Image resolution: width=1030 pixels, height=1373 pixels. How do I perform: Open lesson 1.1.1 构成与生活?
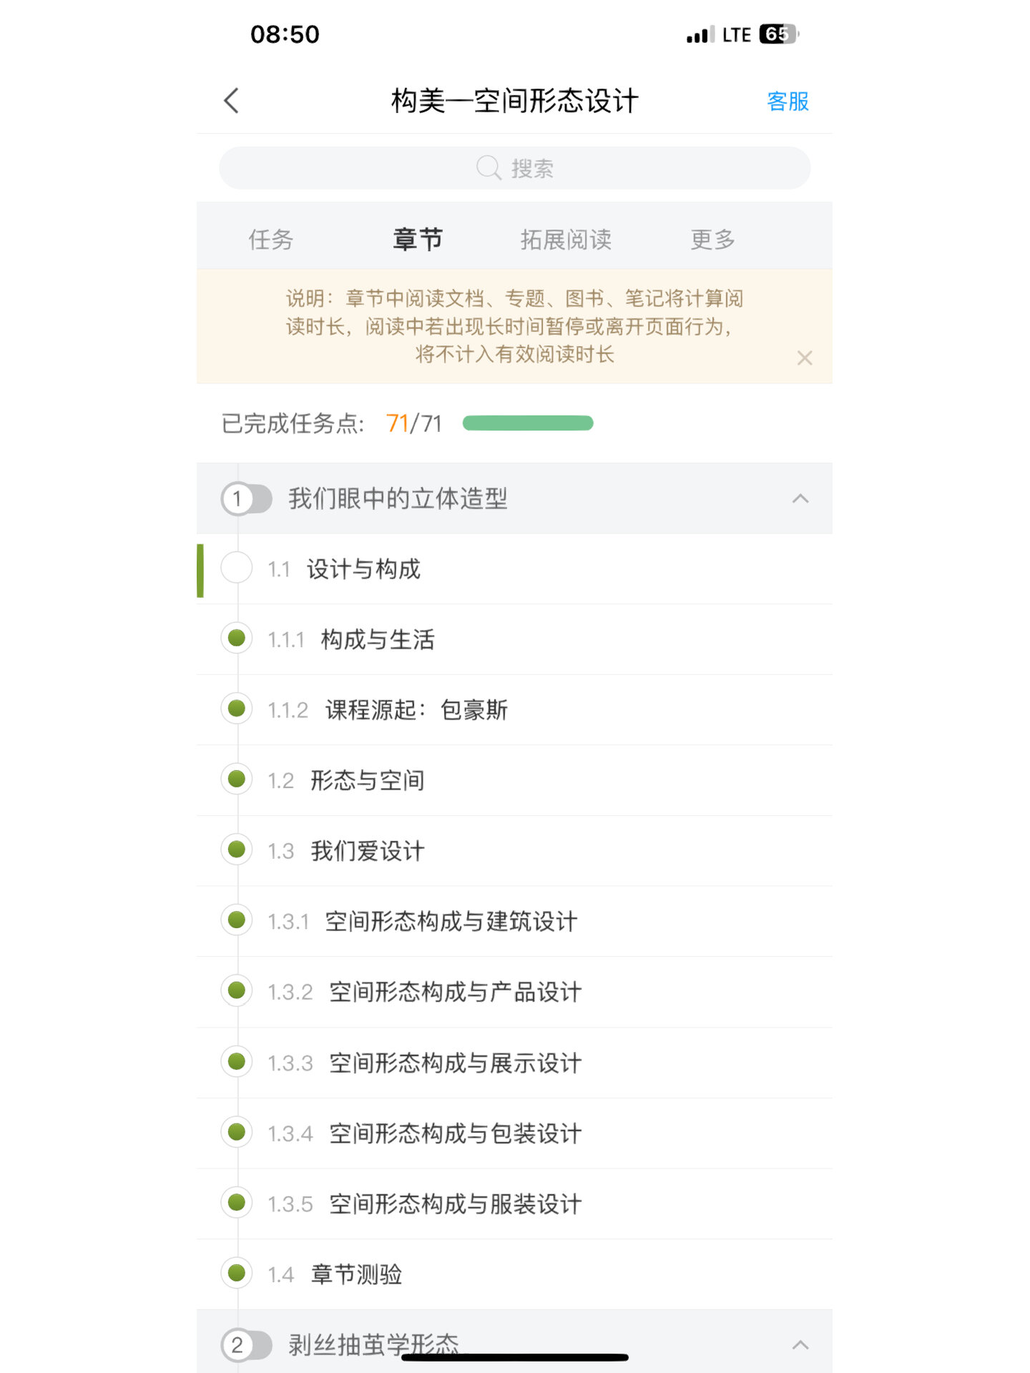(514, 639)
